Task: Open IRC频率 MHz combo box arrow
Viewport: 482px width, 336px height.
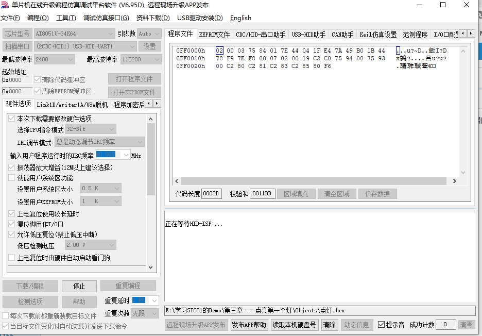Action: 126,155
